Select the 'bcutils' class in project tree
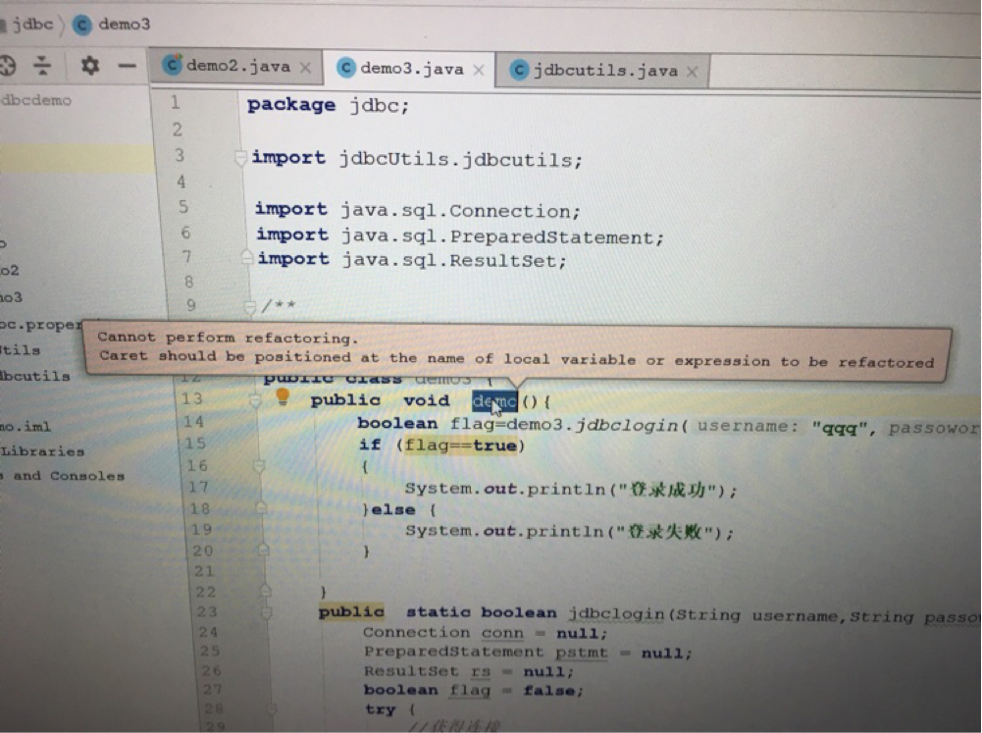 [x=34, y=376]
